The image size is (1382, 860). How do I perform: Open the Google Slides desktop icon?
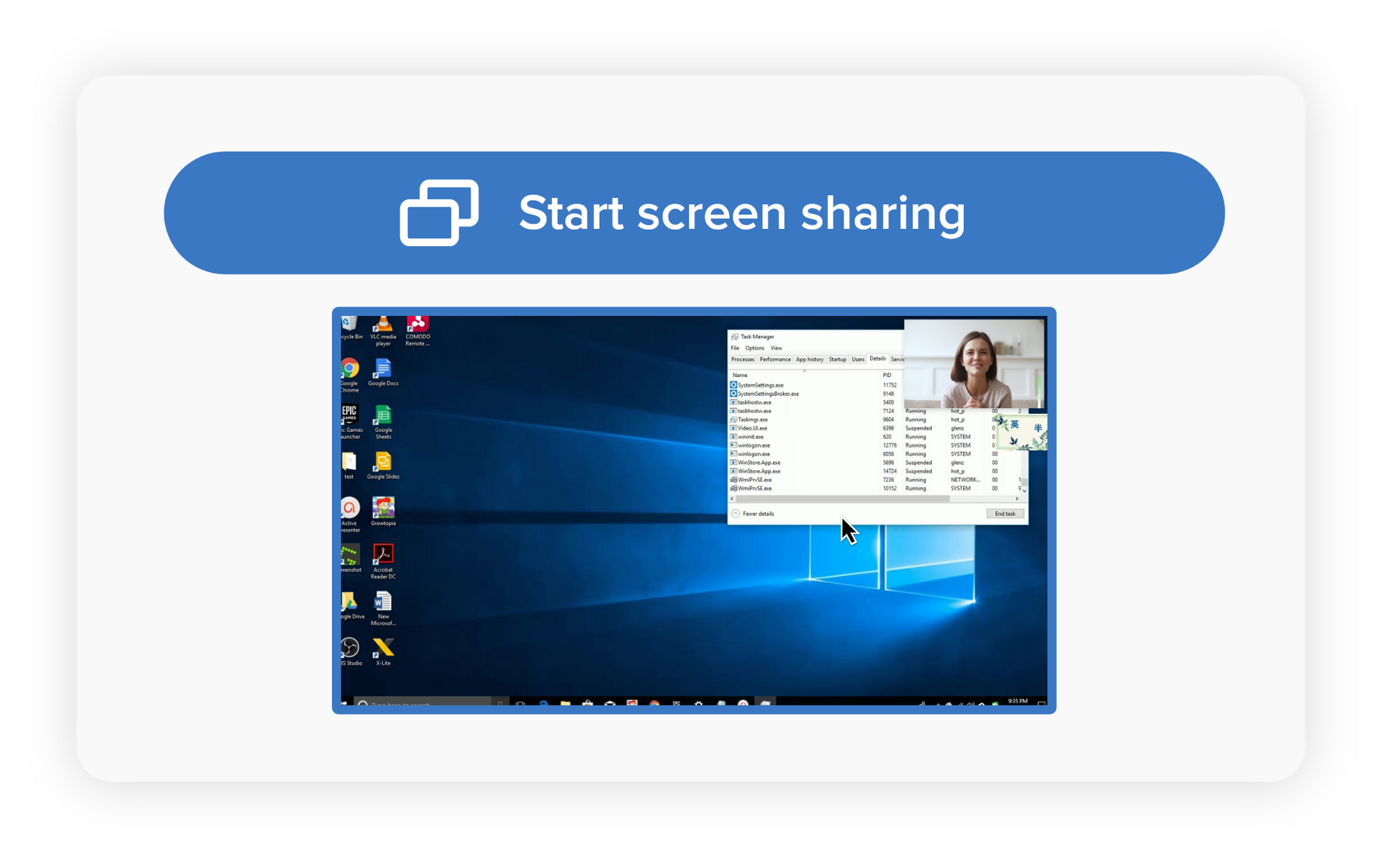click(383, 463)
